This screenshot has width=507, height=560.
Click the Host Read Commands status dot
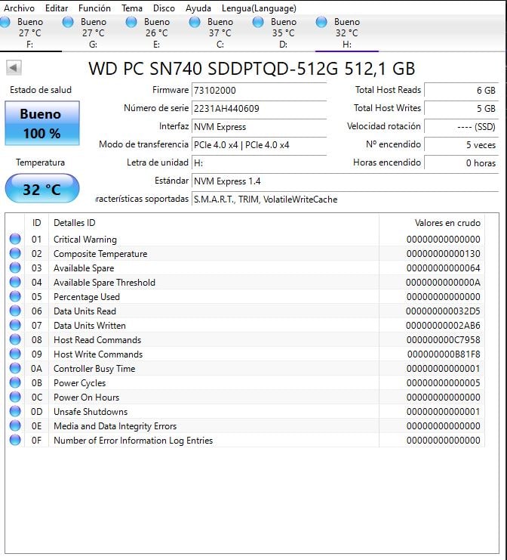pyautogui.click(x=15, y=339)
